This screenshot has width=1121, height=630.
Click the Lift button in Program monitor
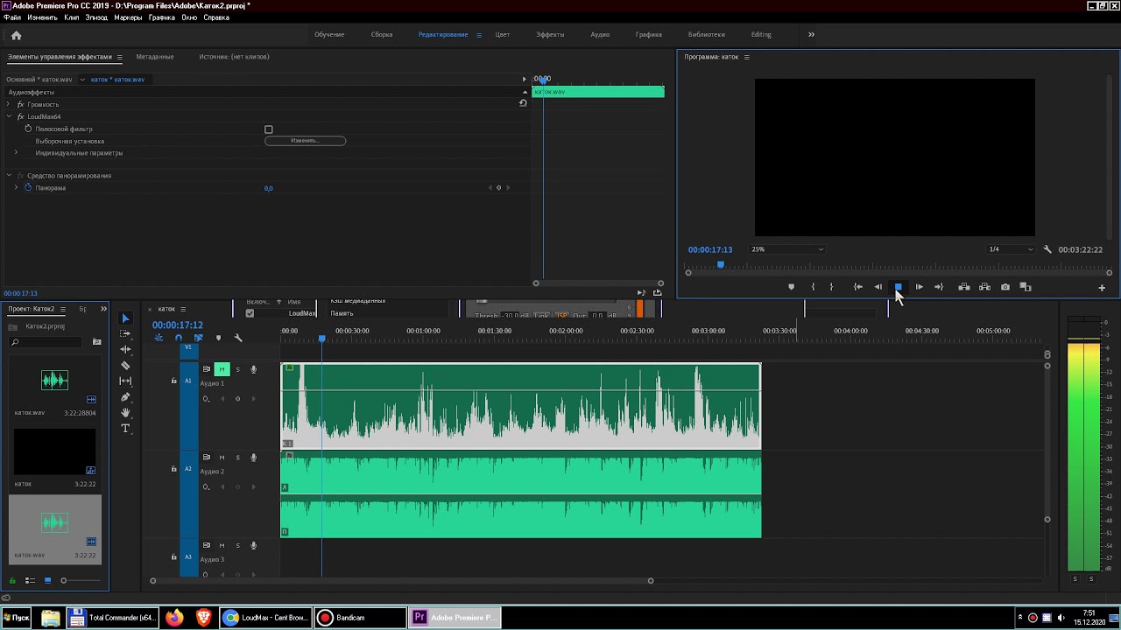pos(964,287)
